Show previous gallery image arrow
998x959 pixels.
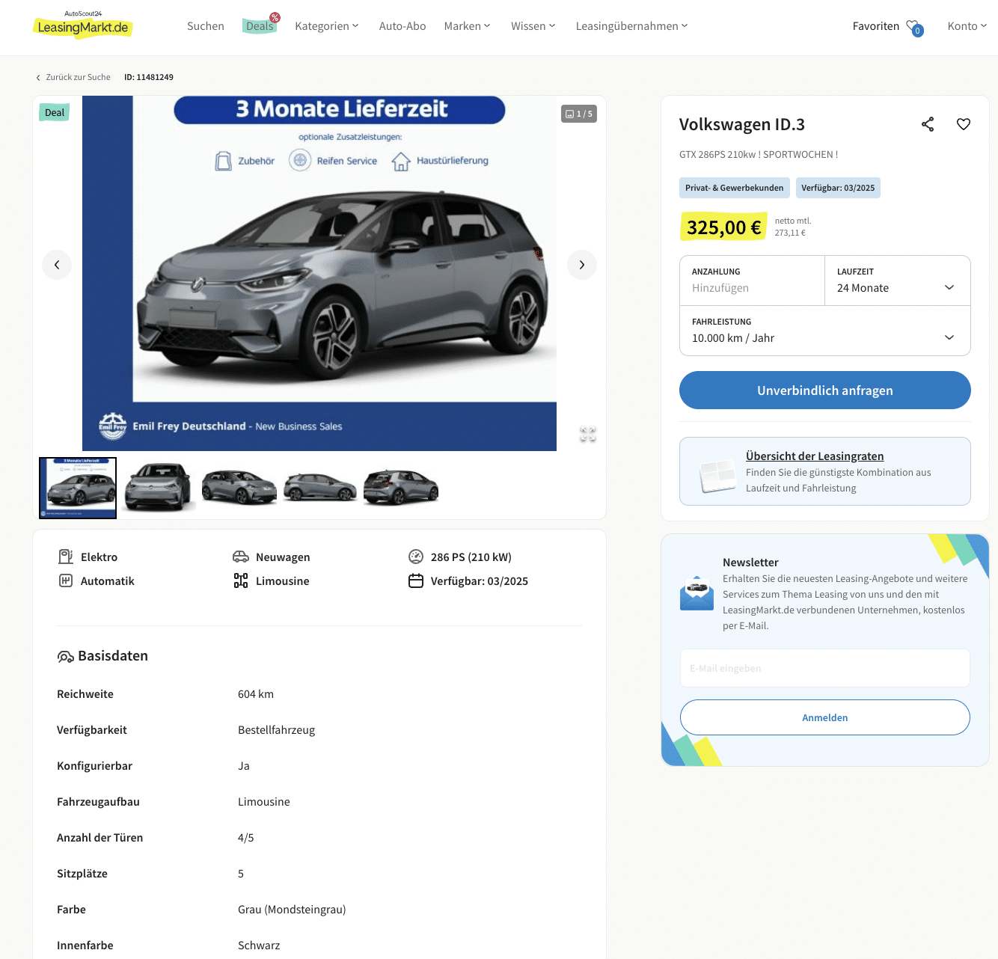tap(57, 265)
